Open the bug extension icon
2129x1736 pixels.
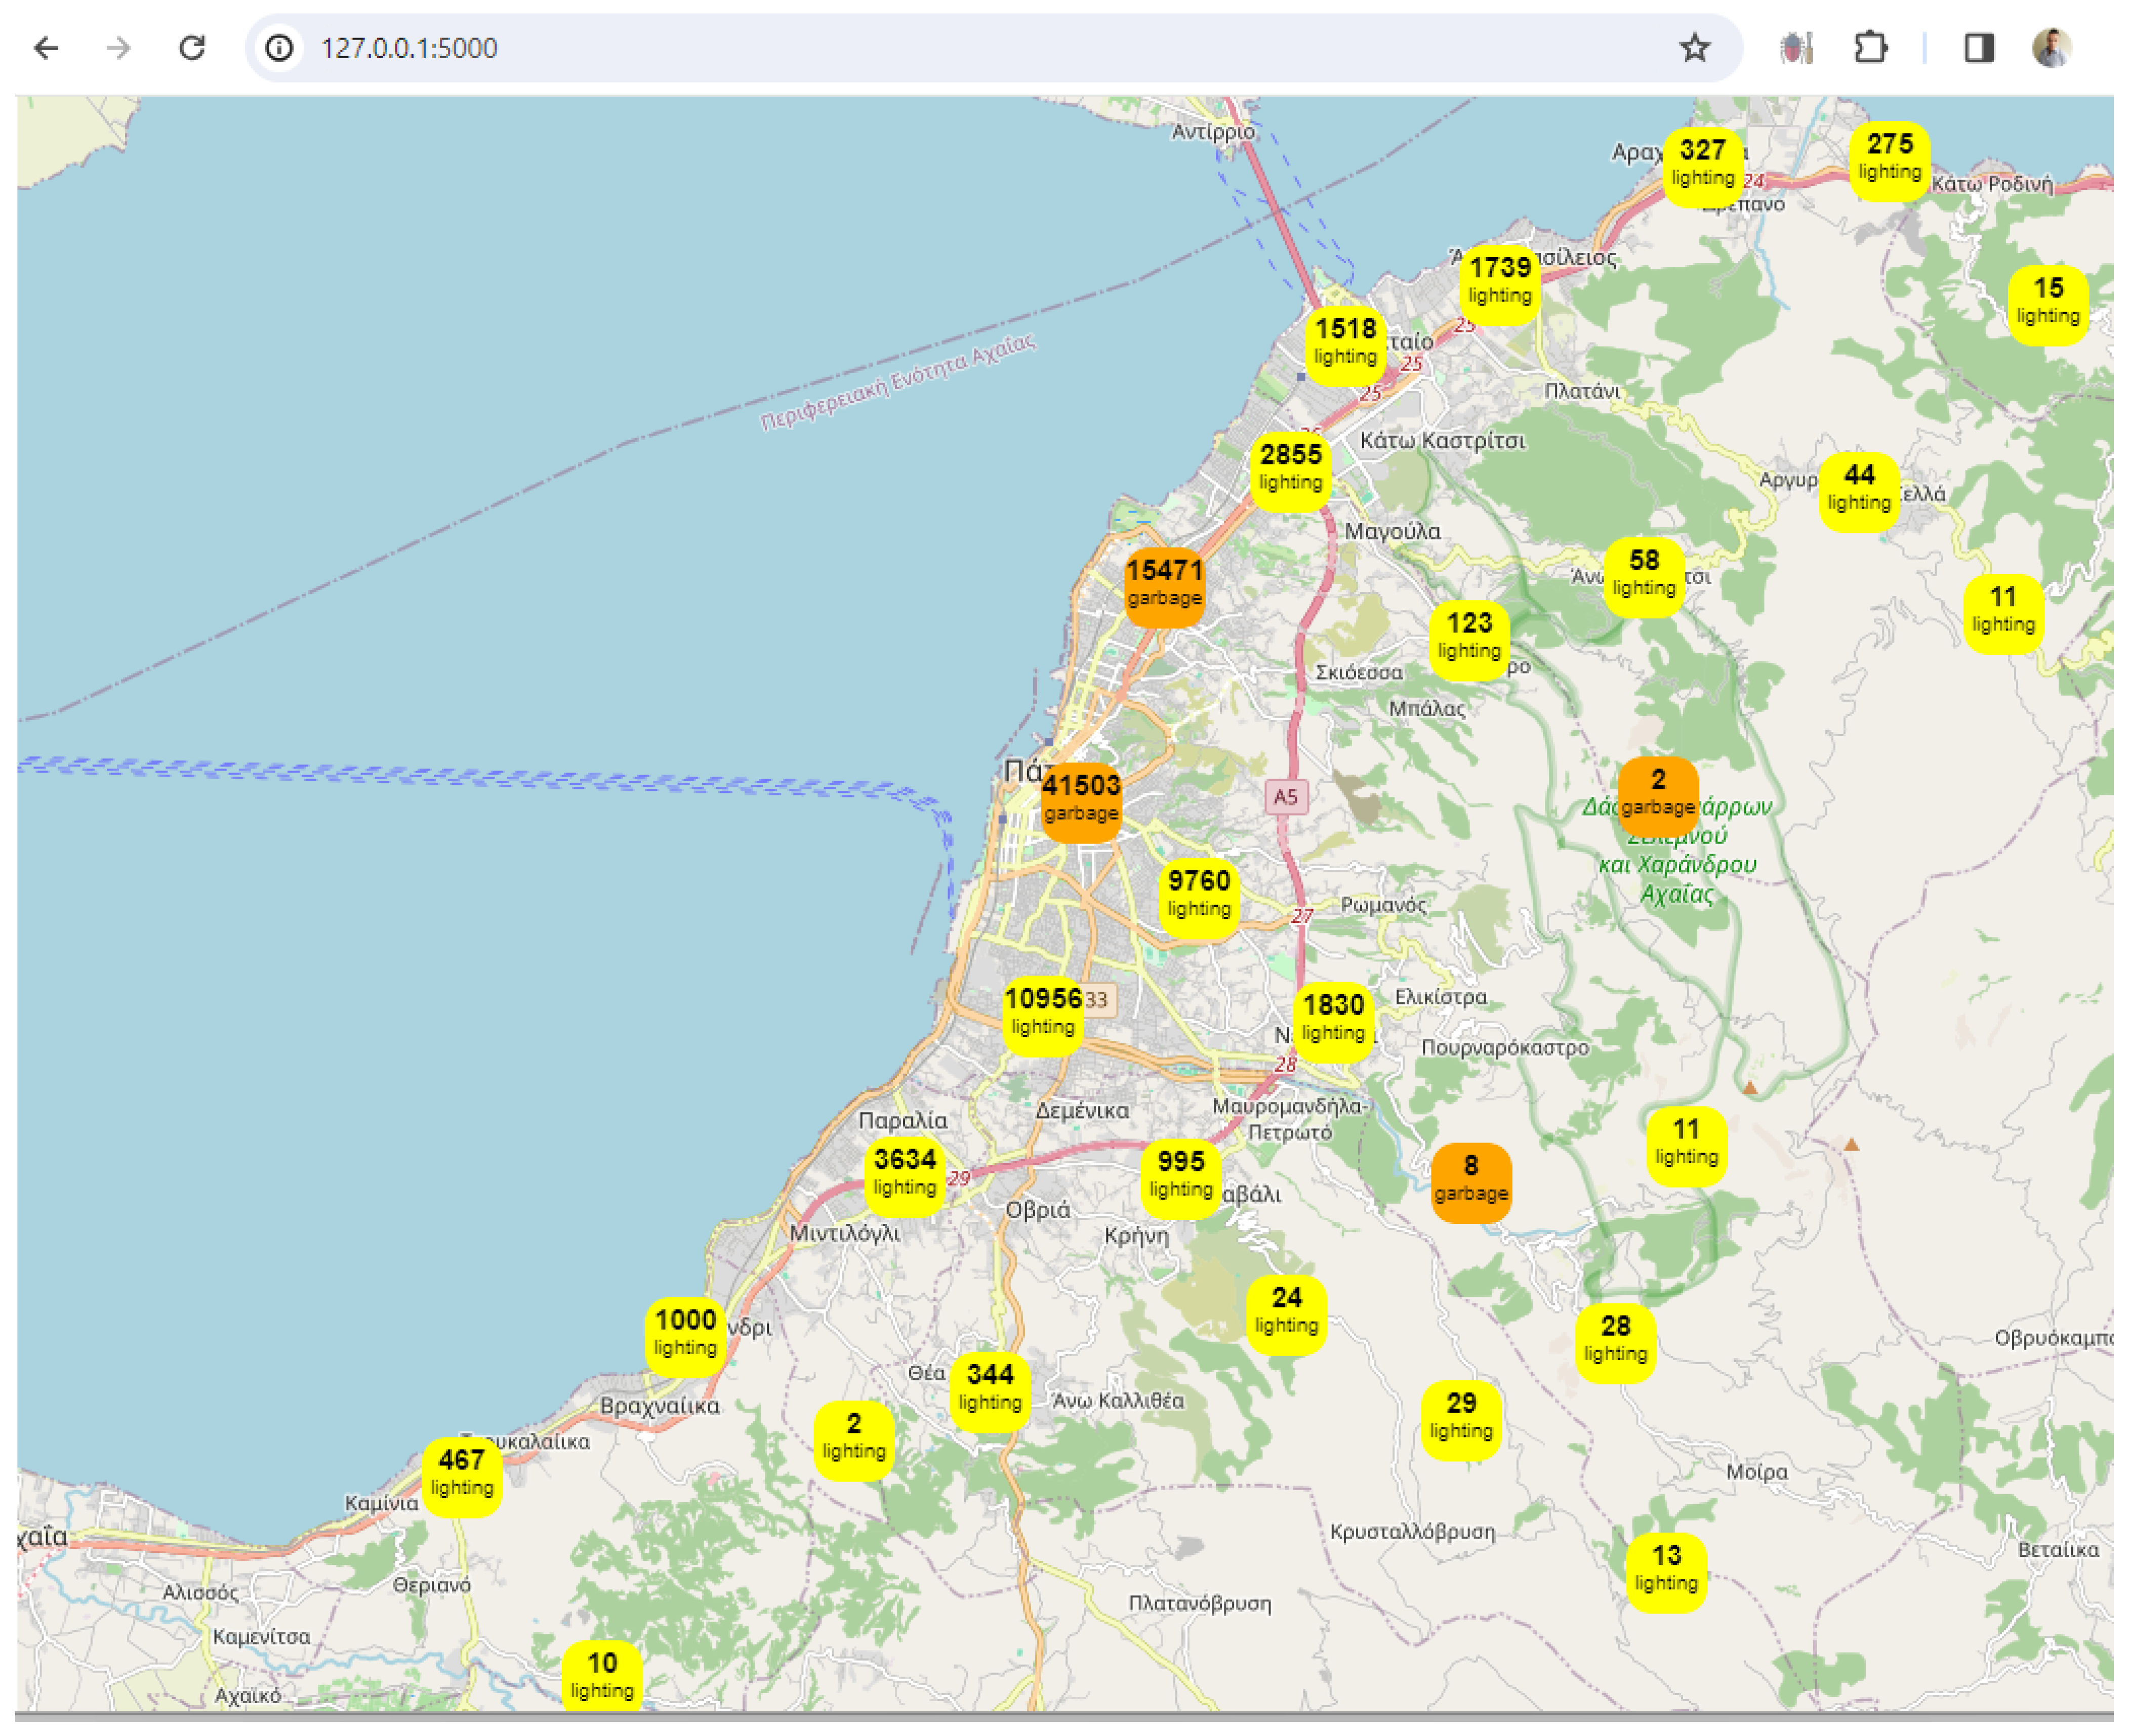(x=1796, y=48)
